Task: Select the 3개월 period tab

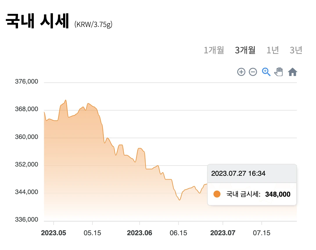Action: click(x=245, y=50)
